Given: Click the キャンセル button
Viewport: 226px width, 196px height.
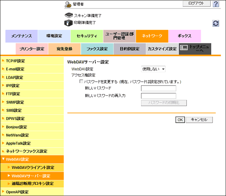Looking at the screenshot, I should tap(199, 120).
